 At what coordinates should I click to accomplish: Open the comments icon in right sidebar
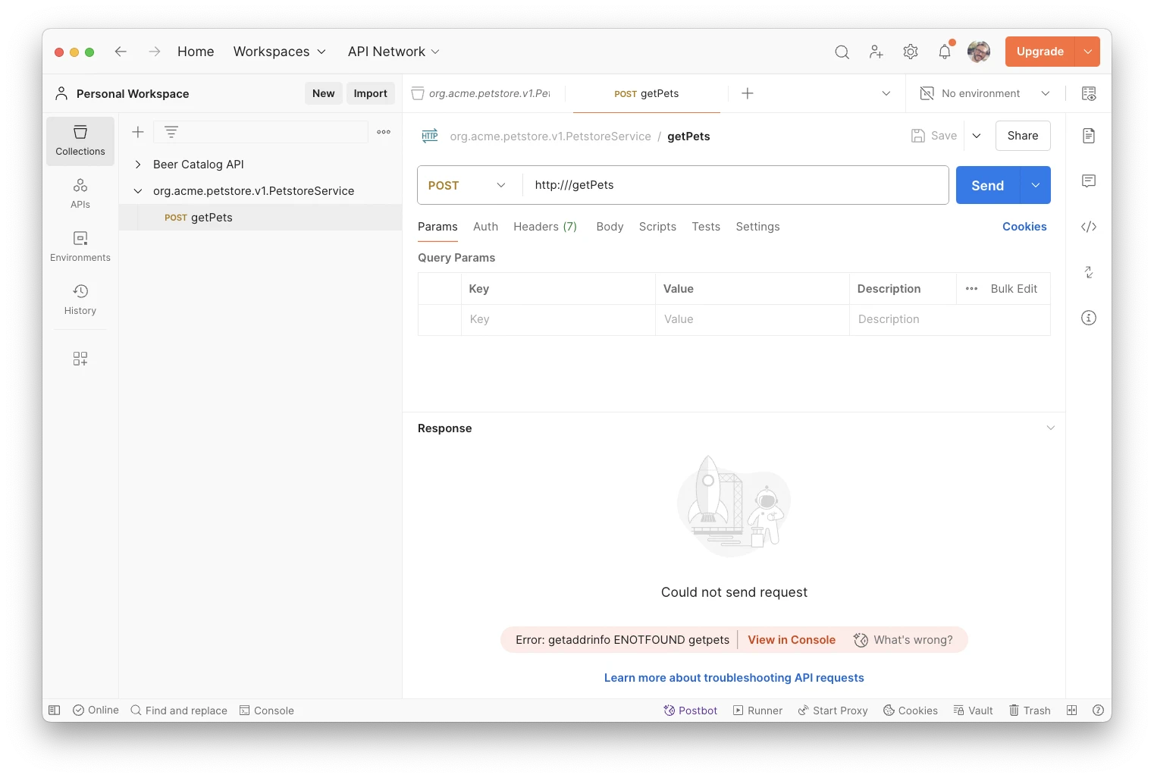point(1089,181)
